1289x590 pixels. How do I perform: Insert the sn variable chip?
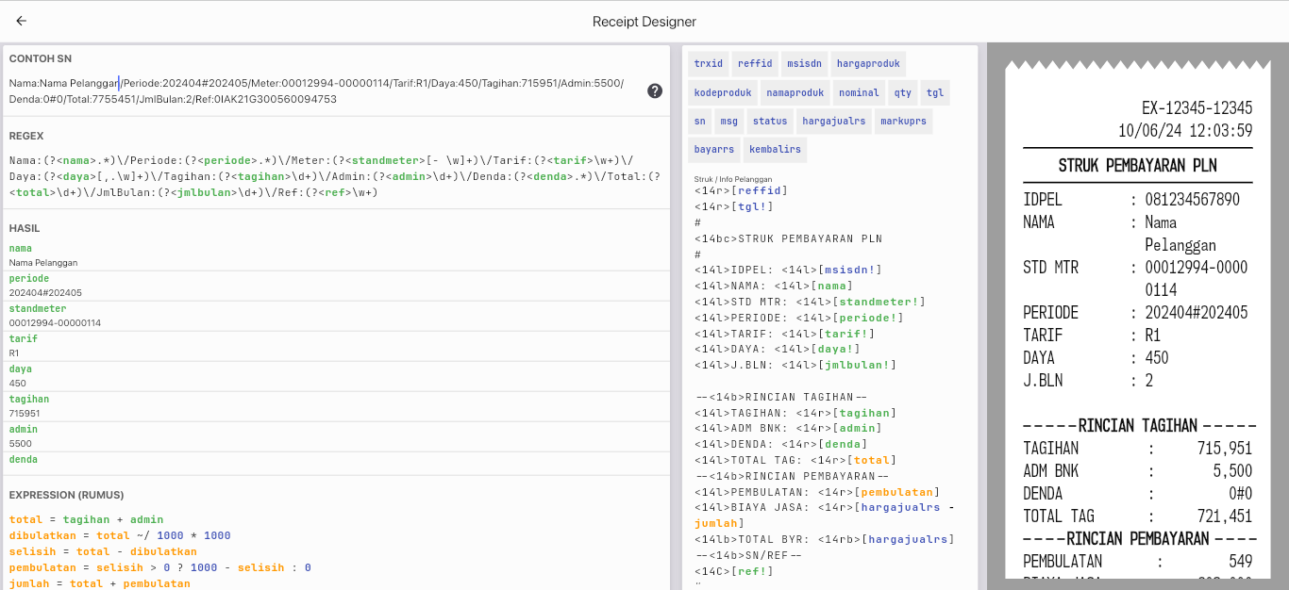[699, 121]
